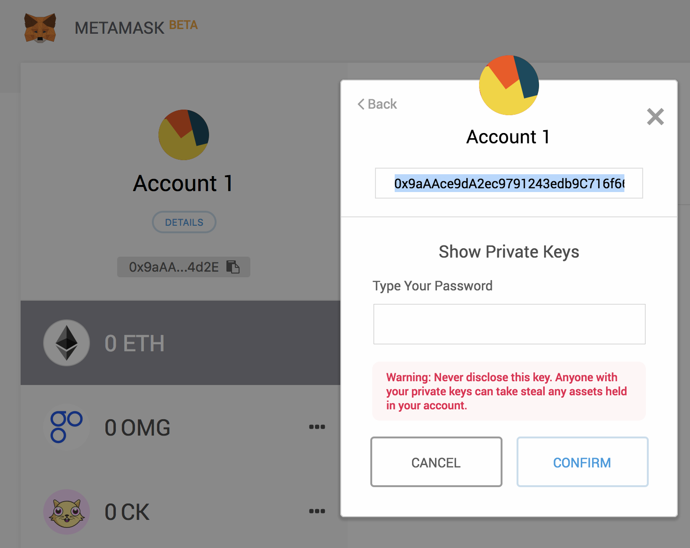
Task: Select the Ethereum diamond icon on the ETH row
Action: click(x=66, y=342)
